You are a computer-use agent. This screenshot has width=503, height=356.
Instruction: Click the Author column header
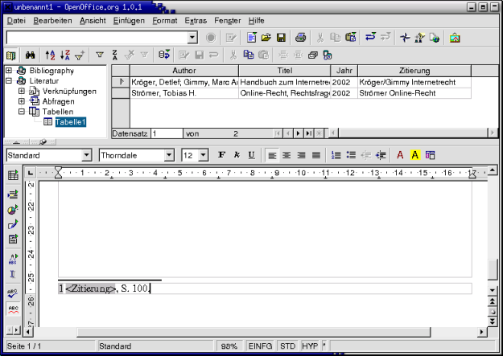click(183, 71)
